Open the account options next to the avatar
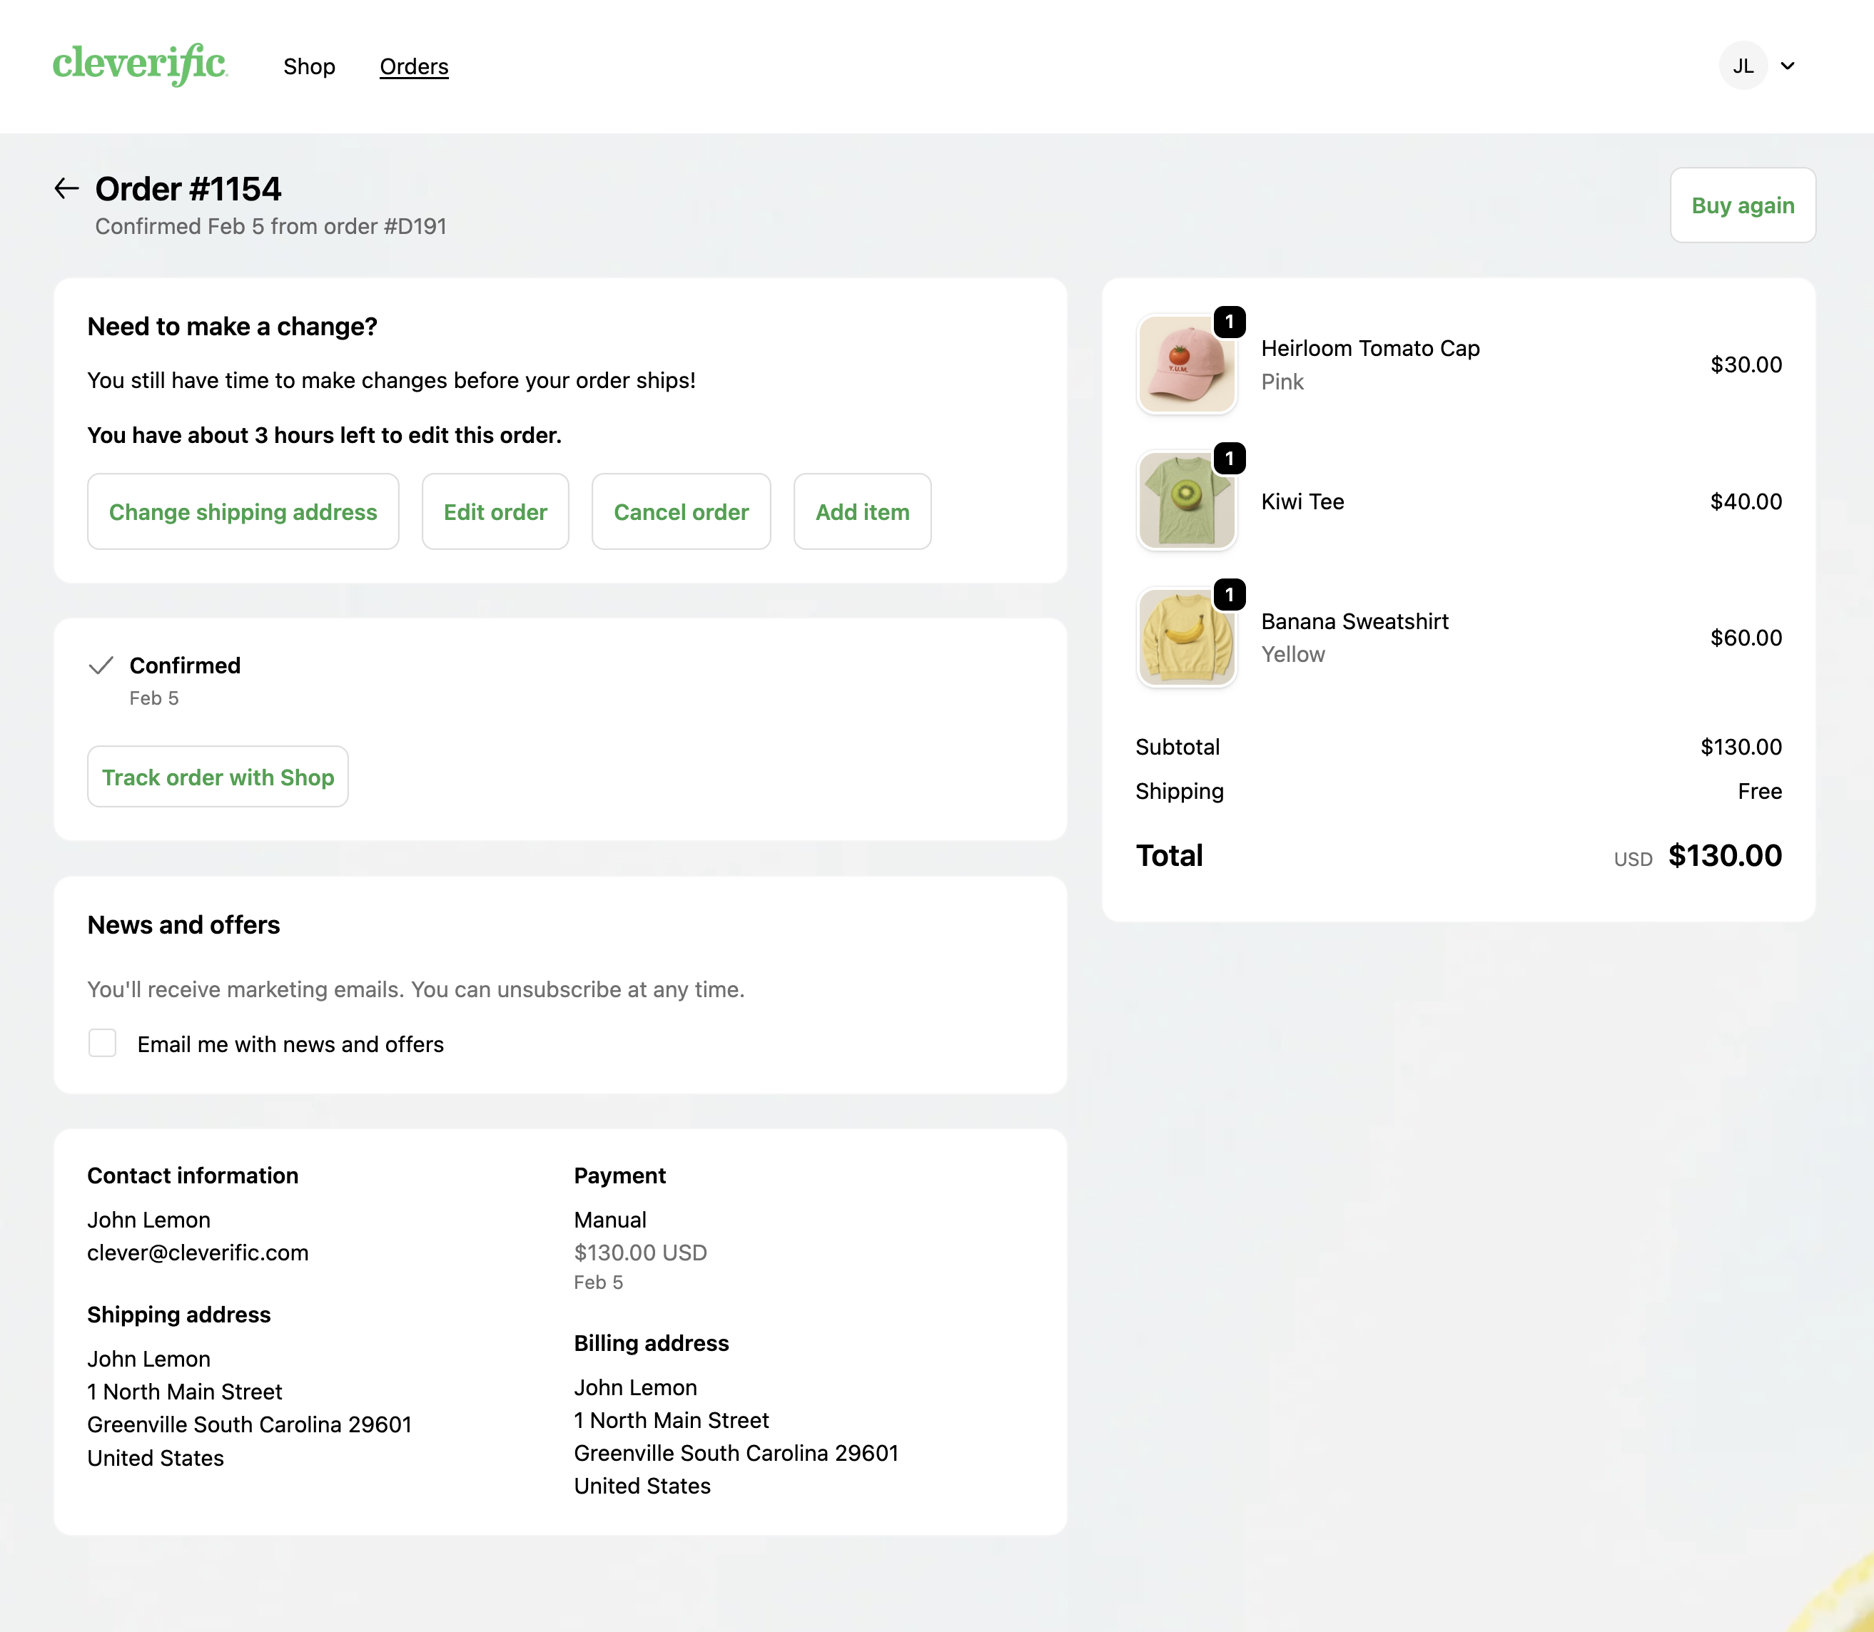 1788,65
